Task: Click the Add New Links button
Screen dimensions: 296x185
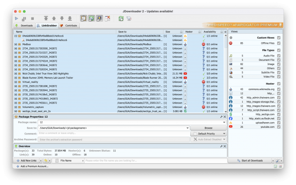Action: coord(26,161)
